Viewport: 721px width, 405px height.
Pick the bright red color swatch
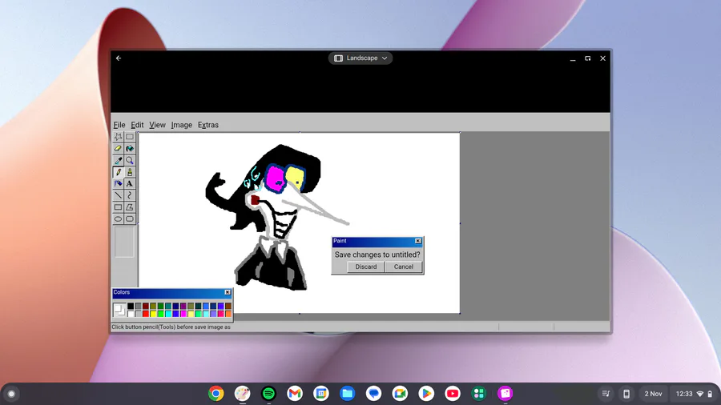(x=146, y=314)
